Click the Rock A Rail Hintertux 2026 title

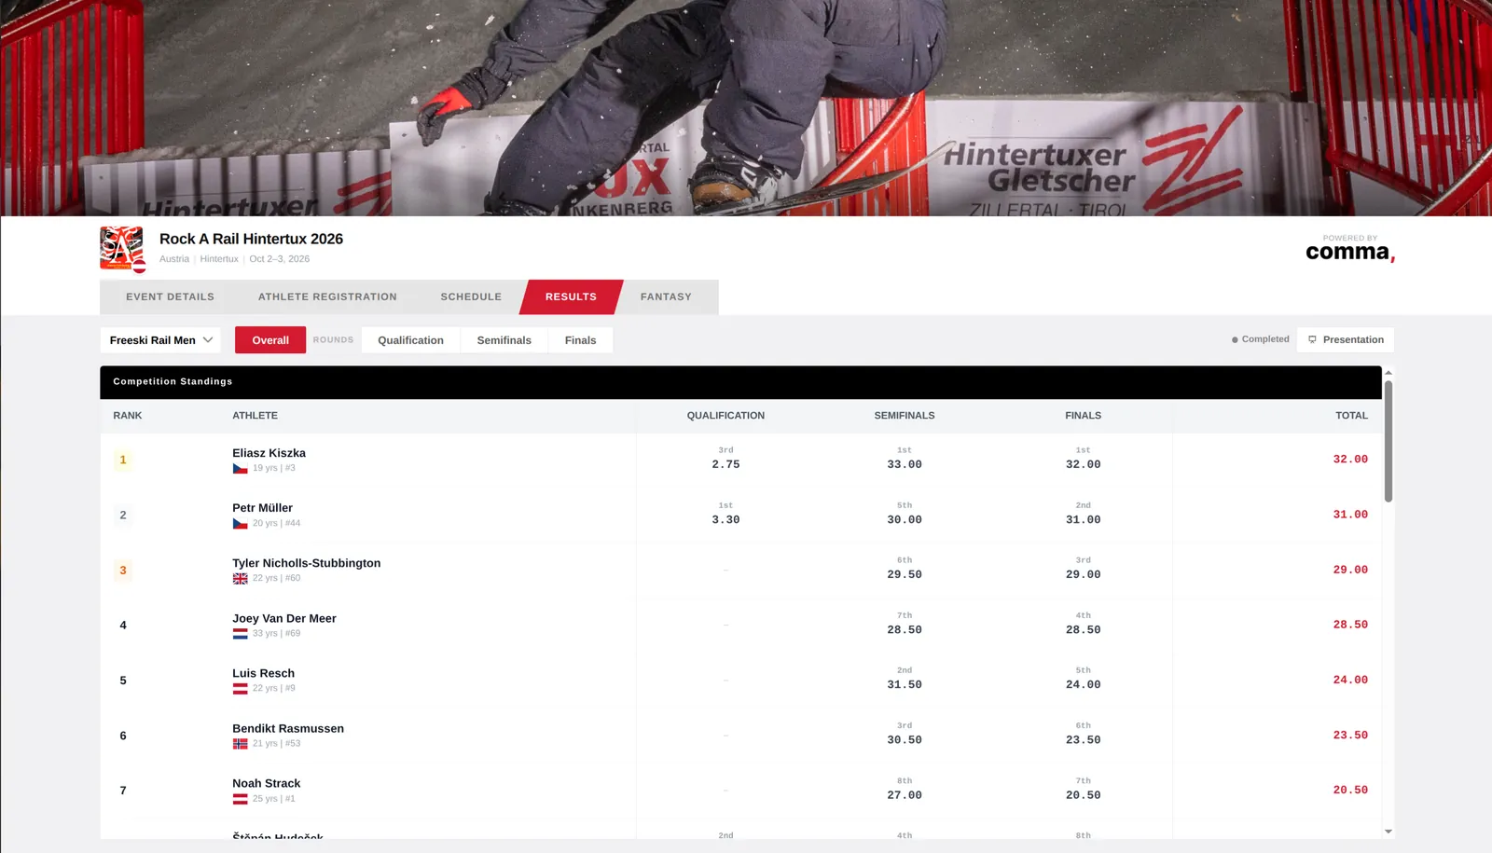coord(251,239)
